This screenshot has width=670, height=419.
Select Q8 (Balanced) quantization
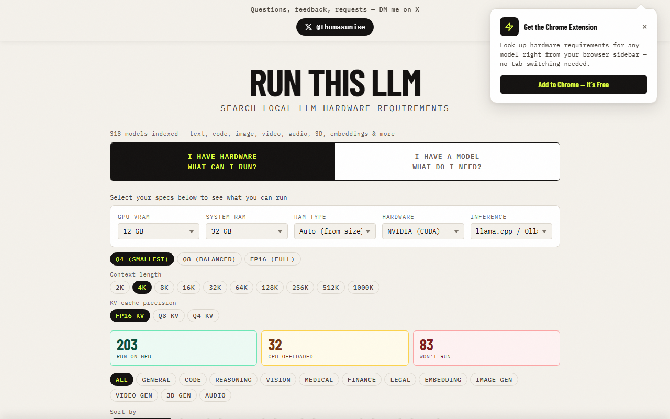209,259
